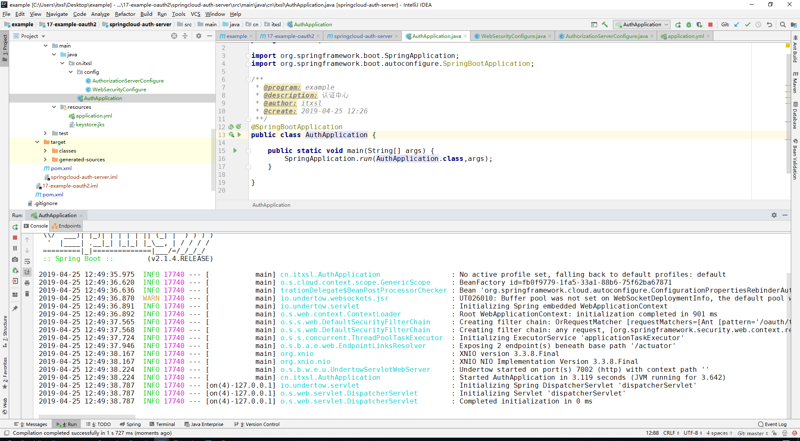This screenshot has width=800, height=441.
Task: Toggle the Database side panel
Action: (x=795, y=115)
